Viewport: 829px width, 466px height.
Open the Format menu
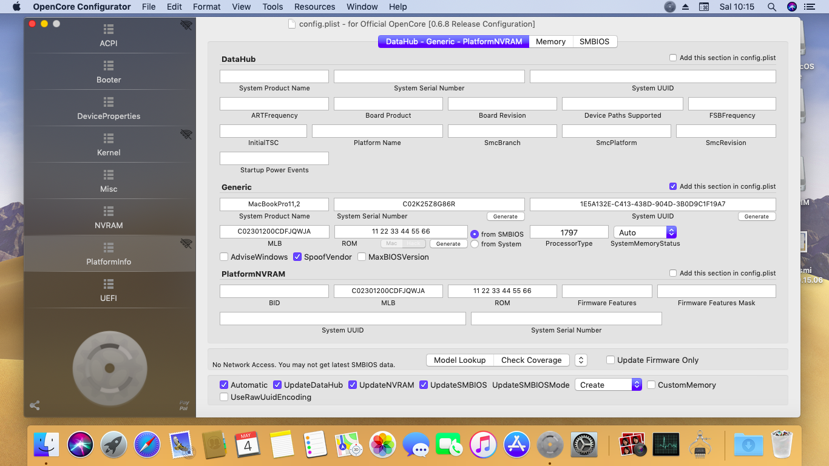[x=207, y=7]
